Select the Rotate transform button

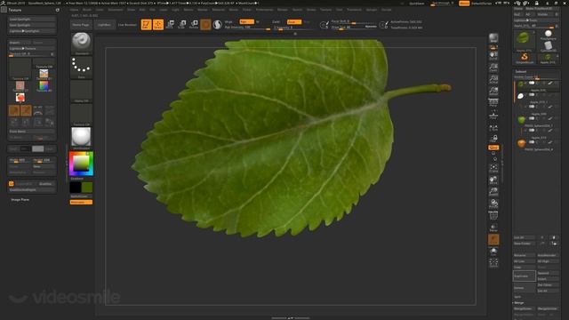click(194, 25)
